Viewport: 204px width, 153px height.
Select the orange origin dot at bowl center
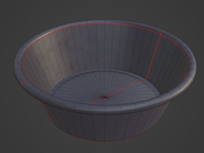pos(105,99)
